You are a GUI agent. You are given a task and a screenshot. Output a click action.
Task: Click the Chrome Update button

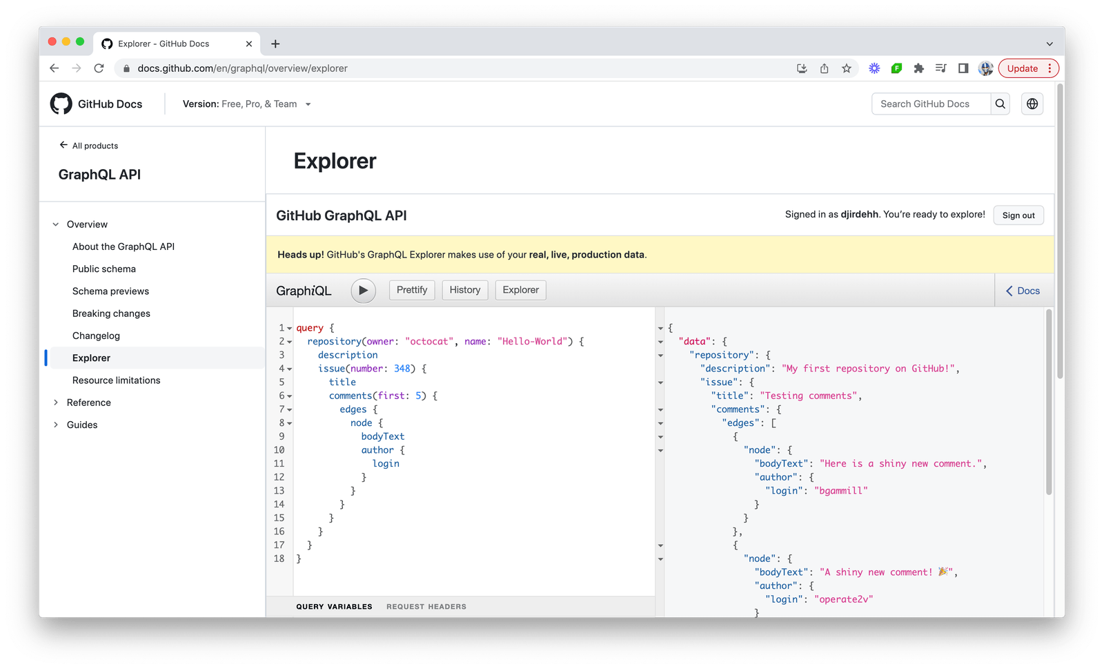(1022, 68)
